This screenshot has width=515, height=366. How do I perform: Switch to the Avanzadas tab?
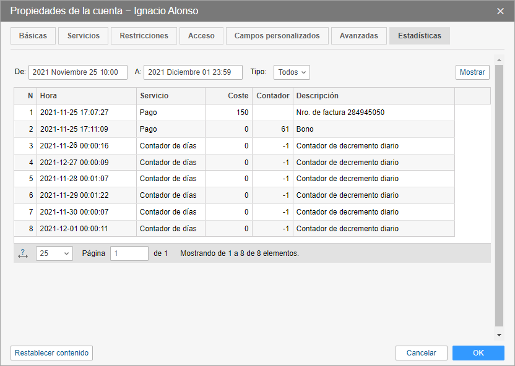click(359, 36)
